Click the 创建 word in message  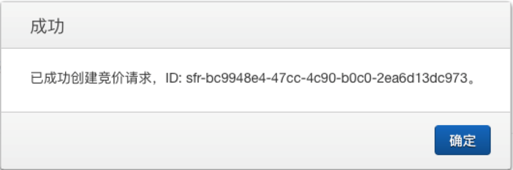(x=84, y=78)
